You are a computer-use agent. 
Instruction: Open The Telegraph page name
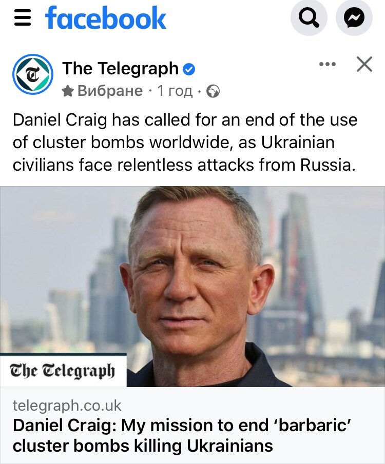pos(120,68)
